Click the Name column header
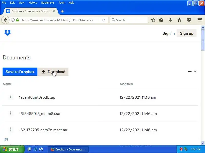205x153 pixels. click(7, 84)
